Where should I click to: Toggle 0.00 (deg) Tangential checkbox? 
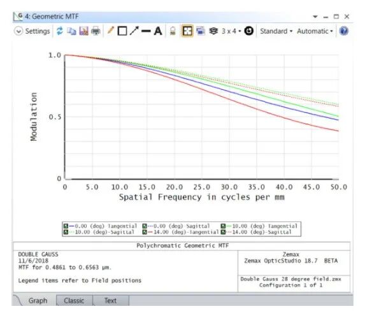(66, 226)
